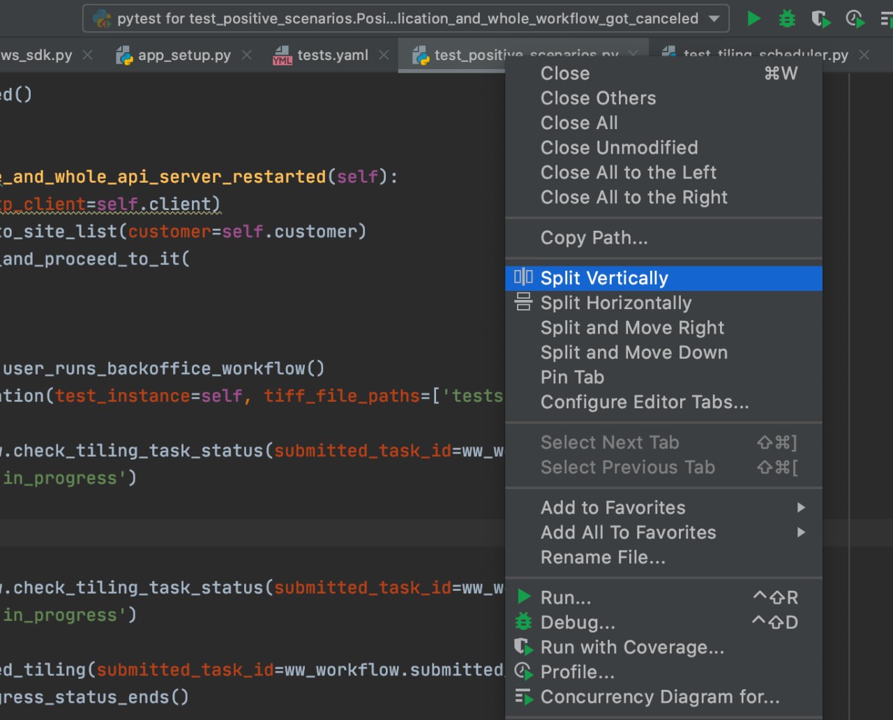Image resolution: width=893 pixels, height=720 pixels.
Task: Choose Split and Move Right
Action: [x=663, y=328]
